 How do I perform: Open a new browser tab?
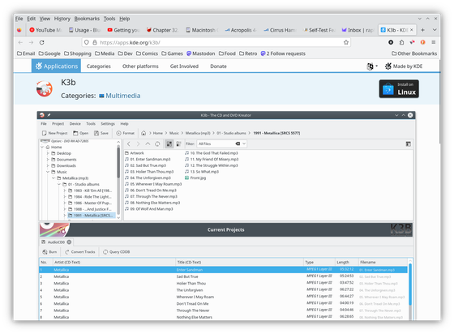click(x=422, y=30)
